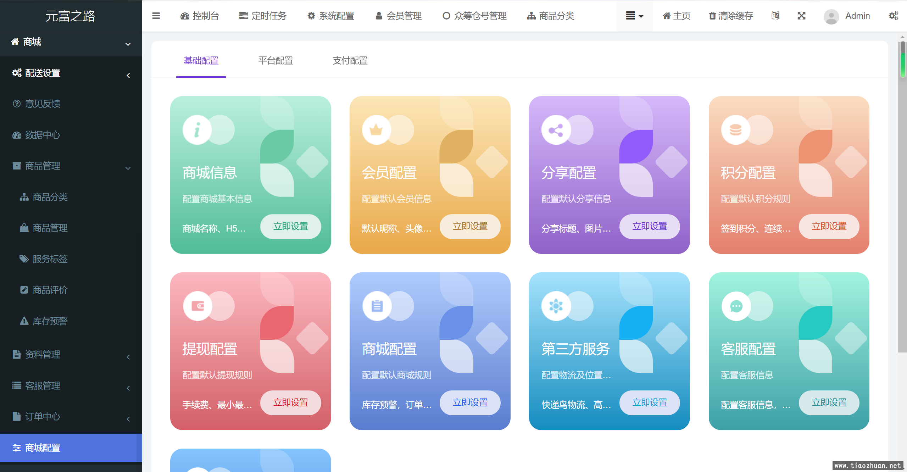907x472 pixels.
Task: Click the Admin avatar image
Action: pyautogui.click(x=831, y=16)
